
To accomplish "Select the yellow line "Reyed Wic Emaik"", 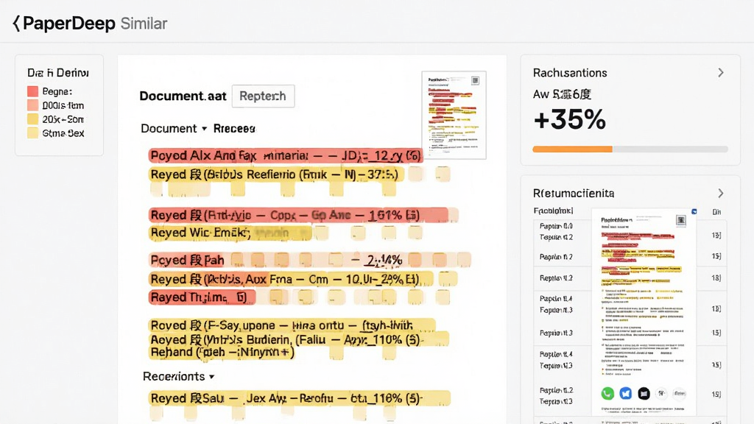I will tap(230, 233).
